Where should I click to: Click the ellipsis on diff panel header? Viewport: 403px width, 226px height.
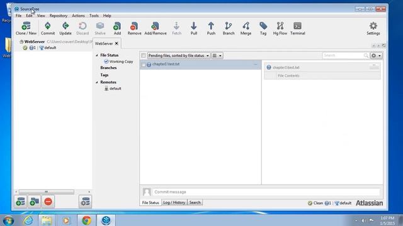tap(374, 67)
